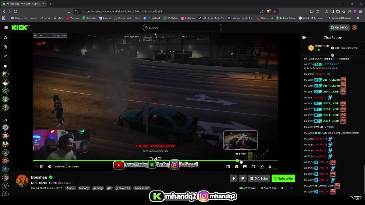This screenshot has height=205, width=365.
Task: Go back with the browser back arrow
Action: coord(4,11)
